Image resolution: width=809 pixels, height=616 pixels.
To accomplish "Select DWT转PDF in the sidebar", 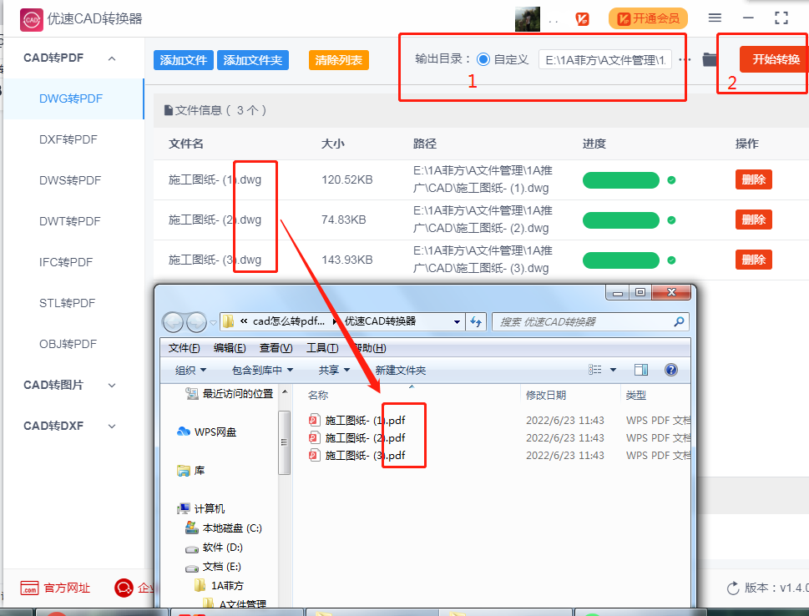I will [69, 221].
